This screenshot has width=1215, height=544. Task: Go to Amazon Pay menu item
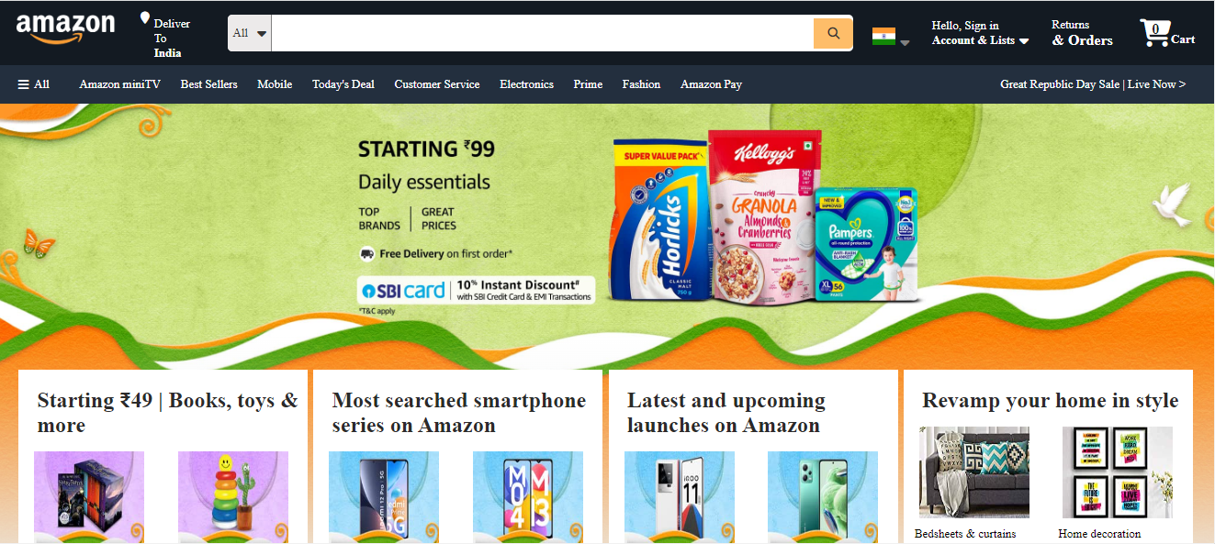(x=711, y=84)
